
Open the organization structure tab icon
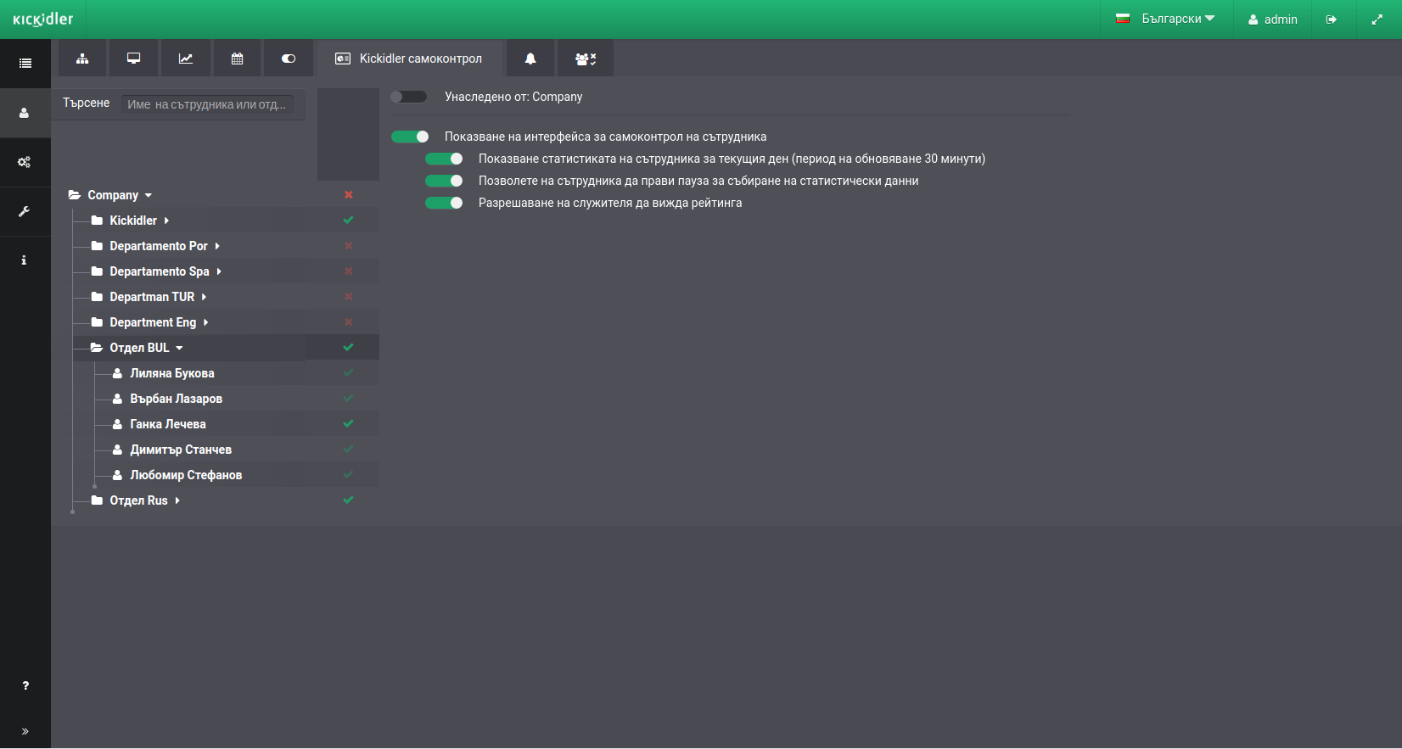pyautogui.click(x=82, y=59)
